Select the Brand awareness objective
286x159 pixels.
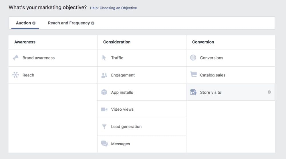53,58
